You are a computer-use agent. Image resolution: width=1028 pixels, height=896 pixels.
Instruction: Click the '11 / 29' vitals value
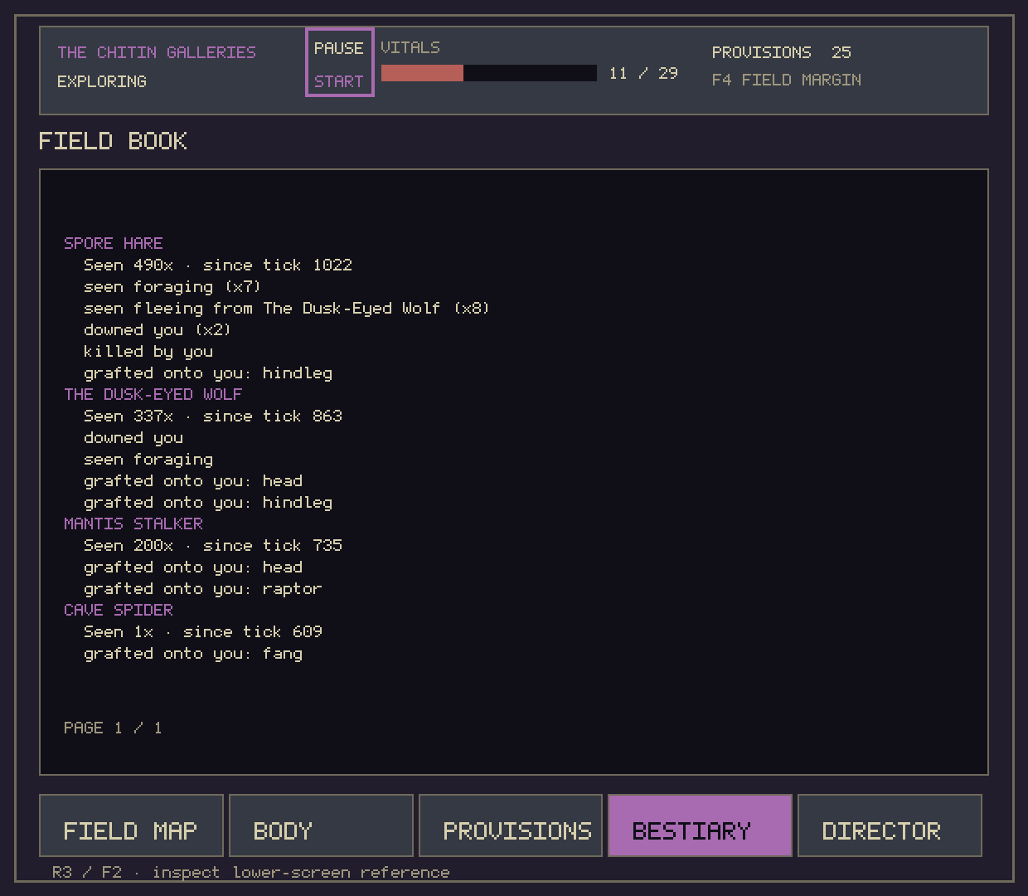643,73
